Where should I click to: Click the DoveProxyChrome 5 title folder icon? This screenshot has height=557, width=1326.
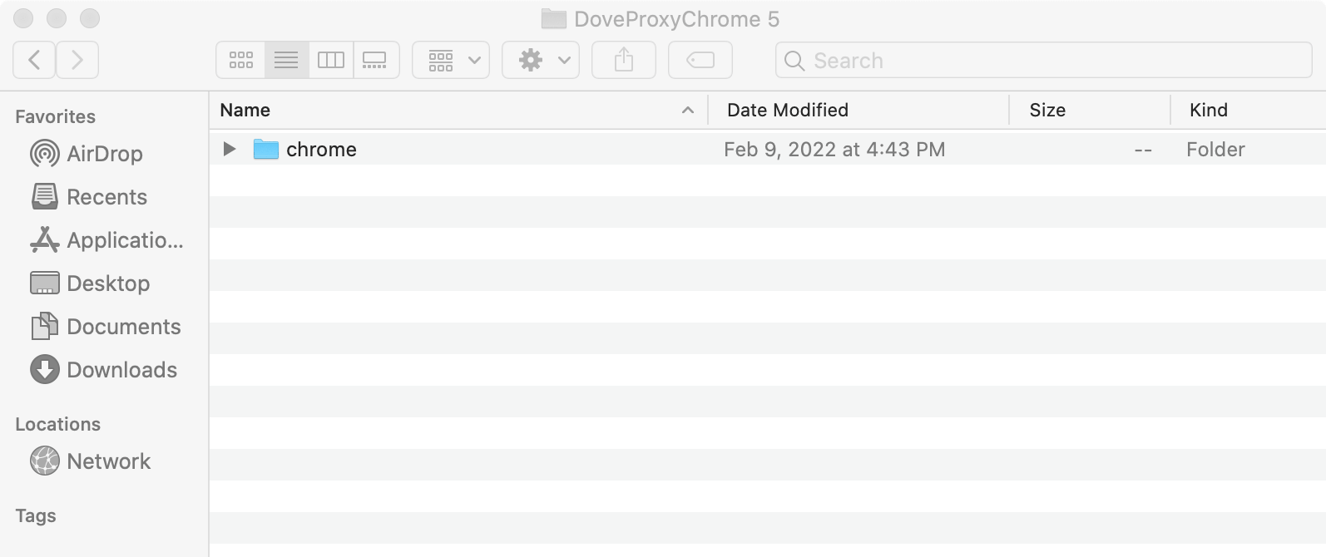pos(553,19)
